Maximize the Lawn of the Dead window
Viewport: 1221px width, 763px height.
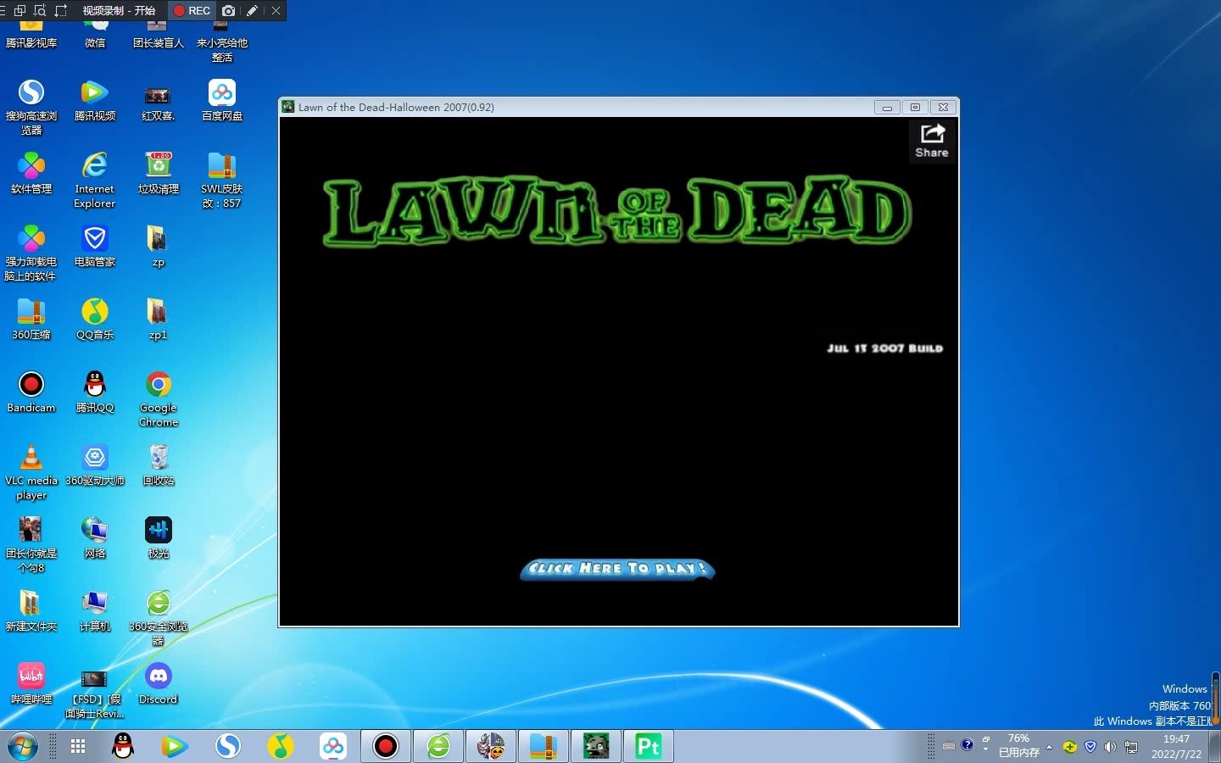(x=915, y=108)
